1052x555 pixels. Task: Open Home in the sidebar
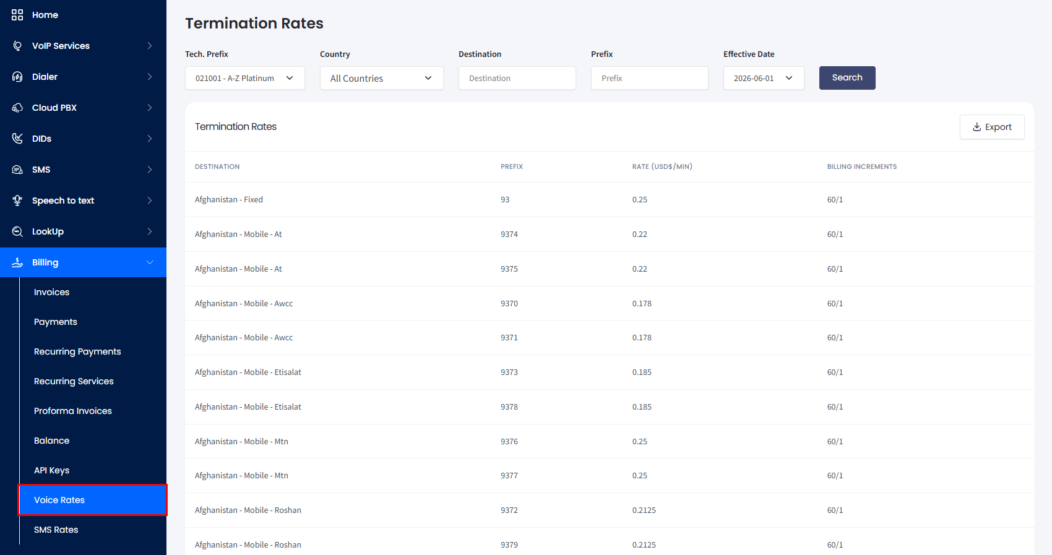45,15
